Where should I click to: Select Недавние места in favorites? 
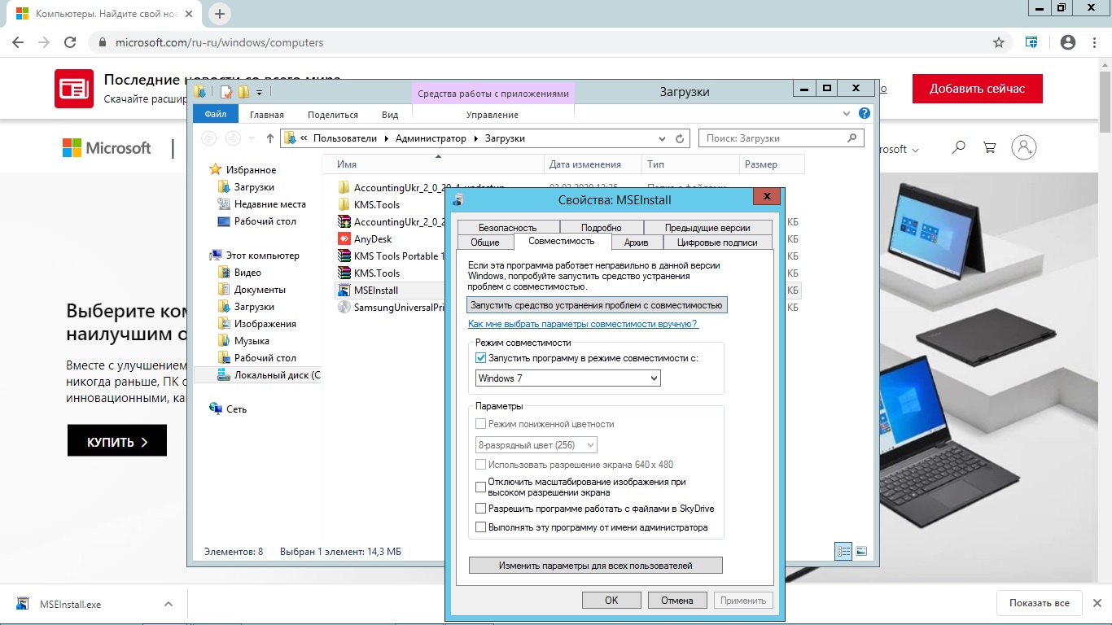[262, 204]
